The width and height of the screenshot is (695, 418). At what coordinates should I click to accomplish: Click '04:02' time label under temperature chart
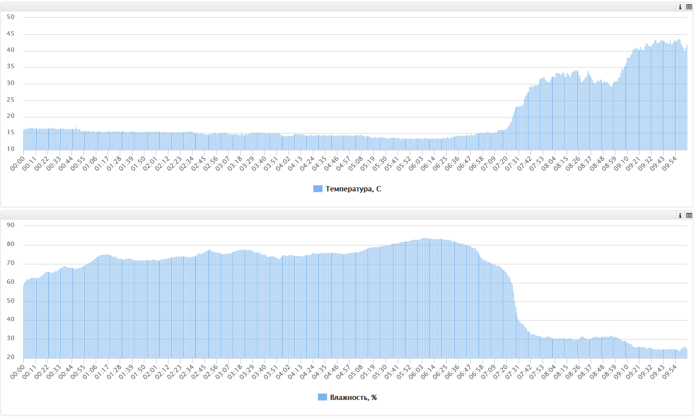point(283,163)
